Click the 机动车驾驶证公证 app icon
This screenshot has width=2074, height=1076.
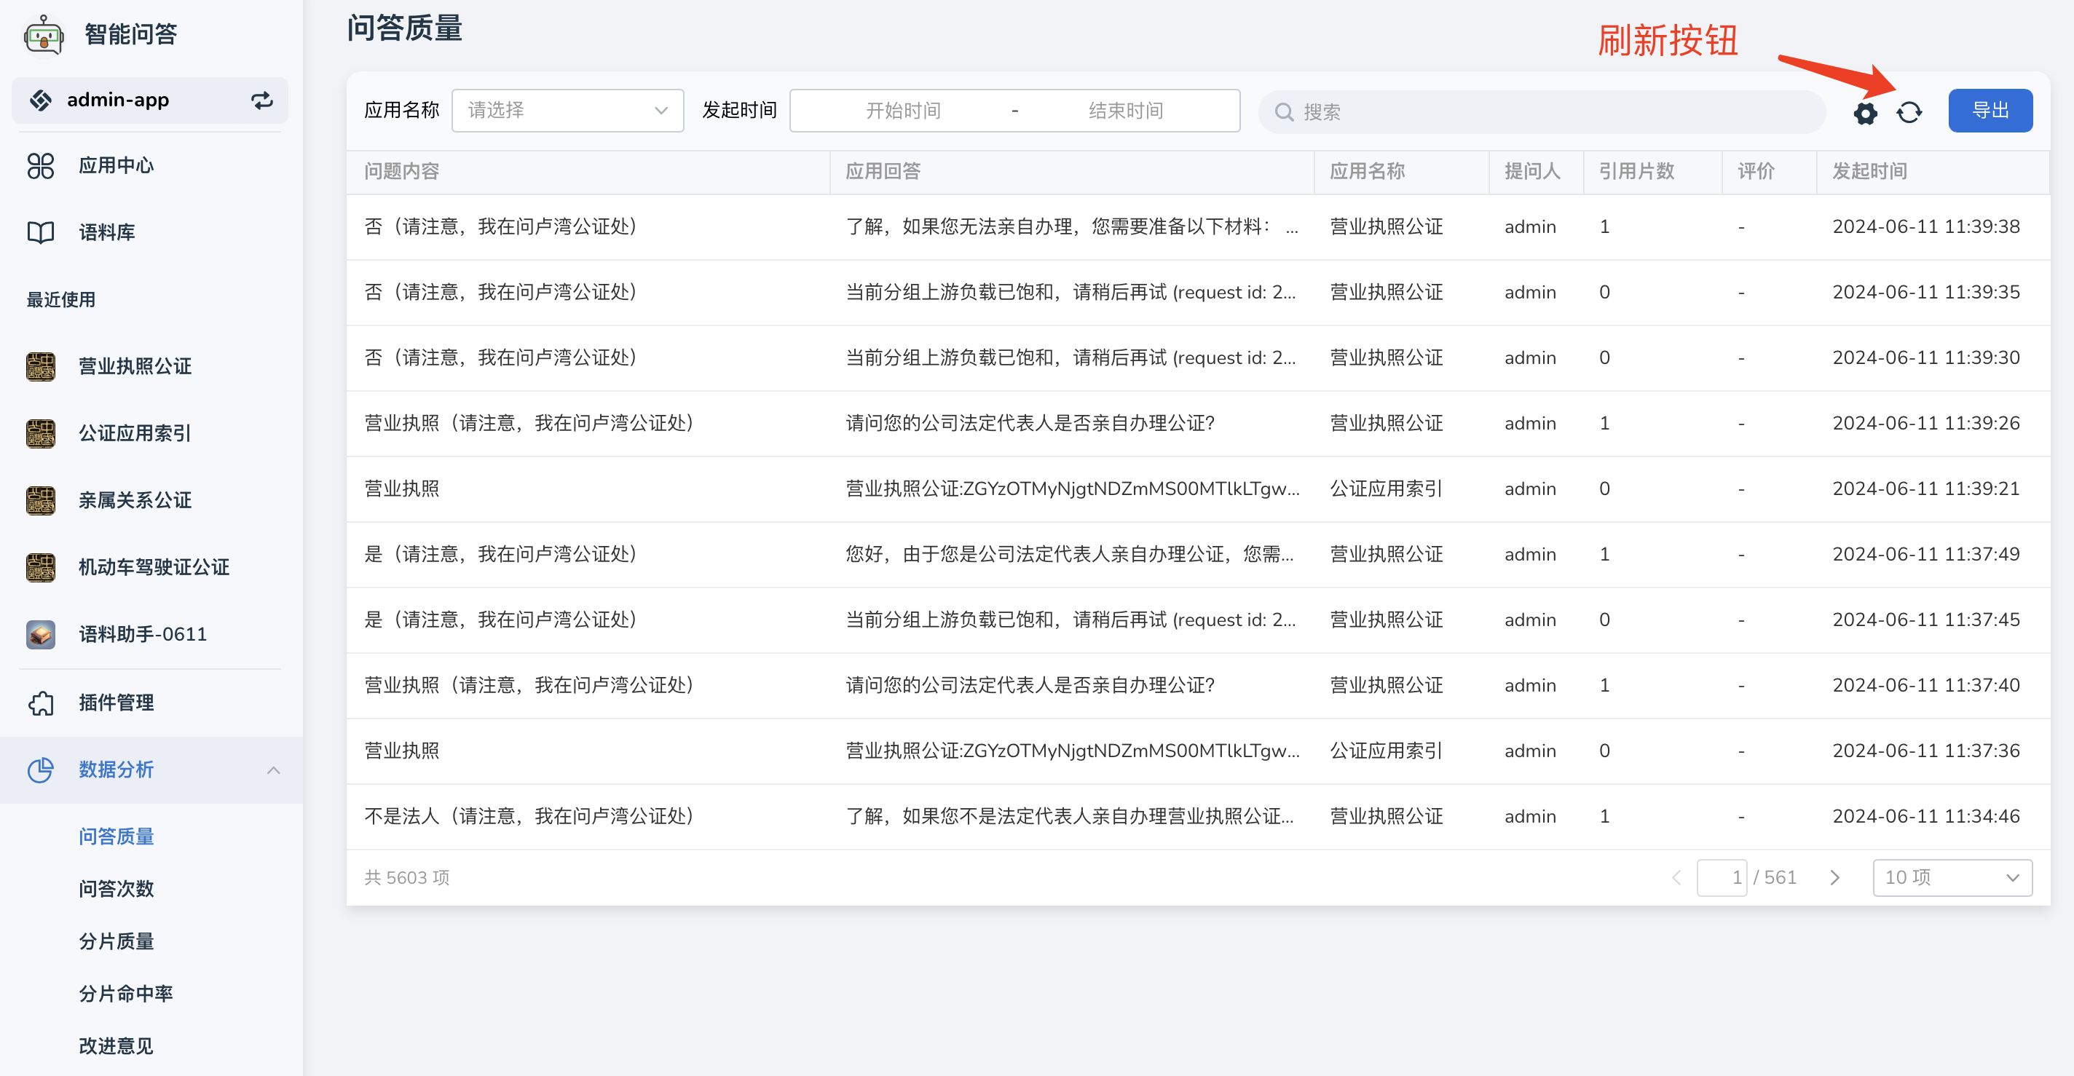40,566
